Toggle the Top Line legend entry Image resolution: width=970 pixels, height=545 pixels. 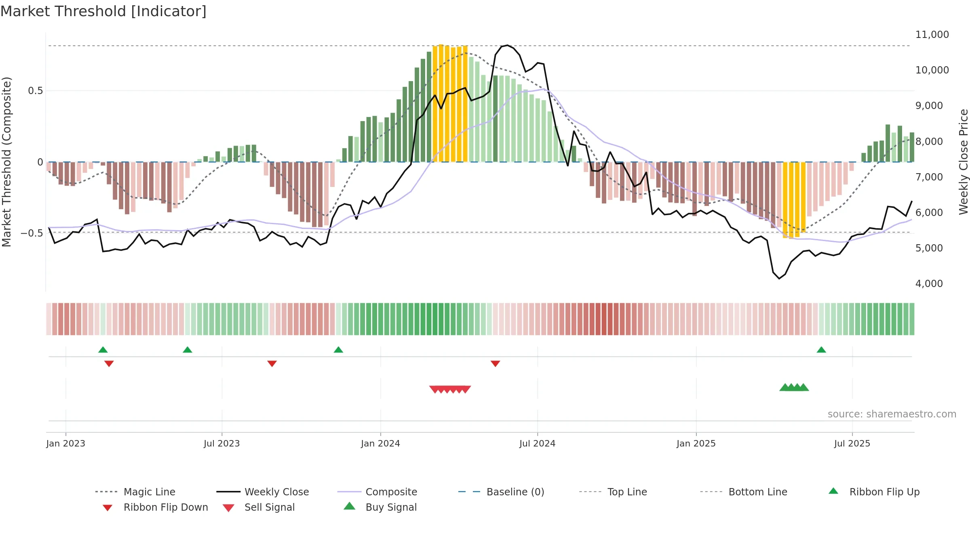pos(613,492)
